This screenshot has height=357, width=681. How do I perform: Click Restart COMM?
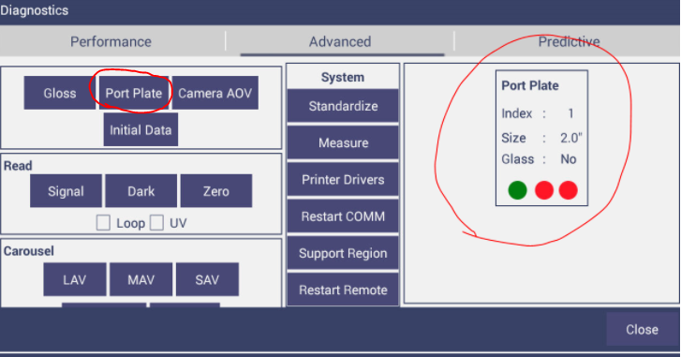pos(343,216)
